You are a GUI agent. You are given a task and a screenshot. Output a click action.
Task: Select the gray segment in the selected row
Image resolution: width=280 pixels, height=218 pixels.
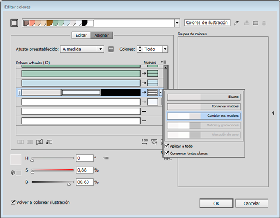41,92
